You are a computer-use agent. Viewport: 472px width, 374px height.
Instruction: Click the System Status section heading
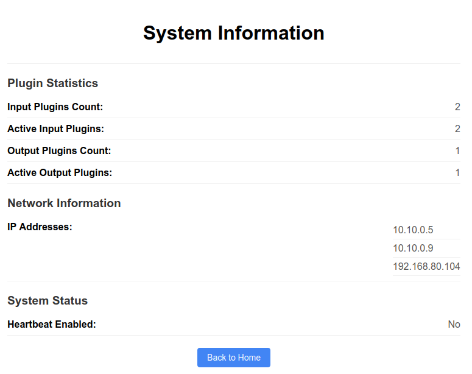point(48,300)
